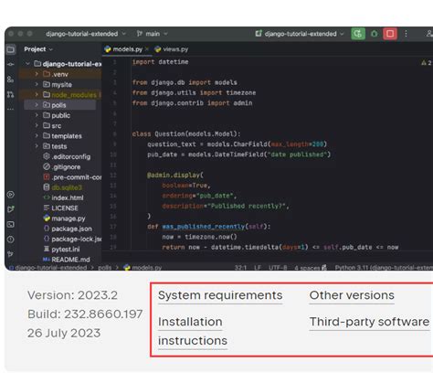Click the LF line separator in status bar
This screenshot has height=373, width=433.
258,268
